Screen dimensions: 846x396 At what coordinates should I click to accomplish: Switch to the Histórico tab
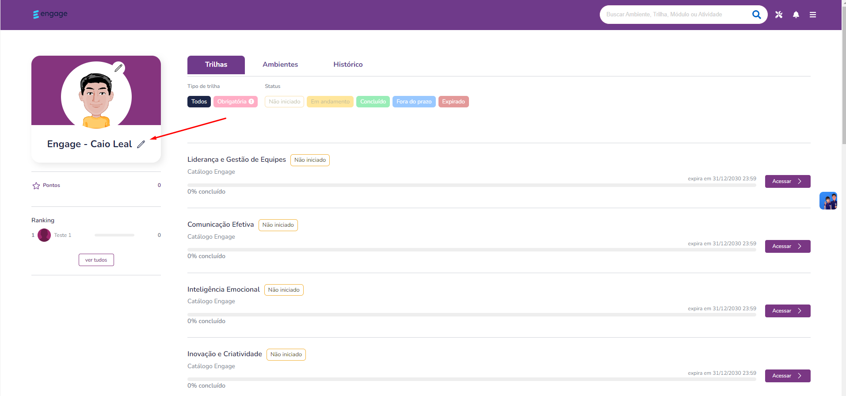pyautogui.click(x=348, y=65)
